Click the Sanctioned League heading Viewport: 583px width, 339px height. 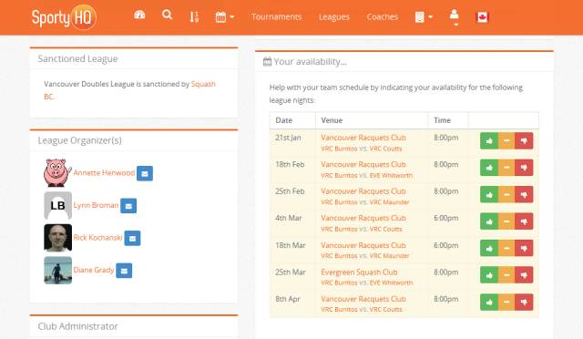pos(77,59)
